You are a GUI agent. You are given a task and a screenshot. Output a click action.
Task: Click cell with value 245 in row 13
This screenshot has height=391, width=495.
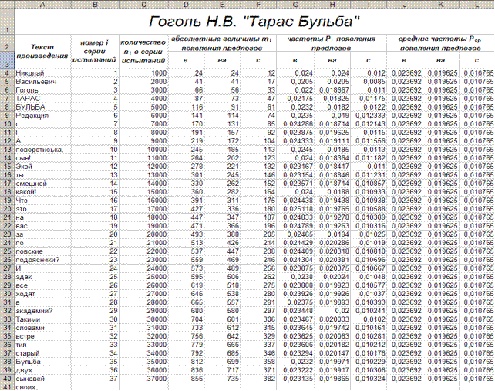click(x=187, y=150)
